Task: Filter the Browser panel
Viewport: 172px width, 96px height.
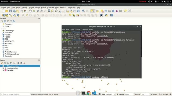Action: [x=8, y=21]
